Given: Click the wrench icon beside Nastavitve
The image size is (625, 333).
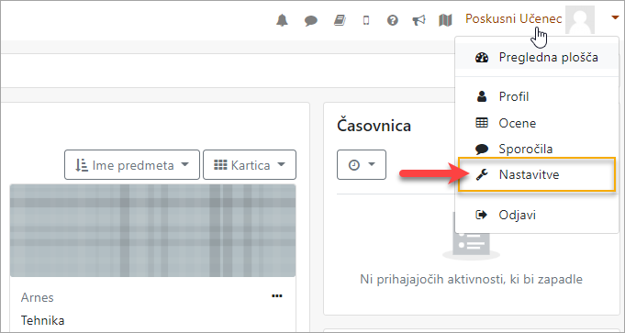Looking at the screenshot, I should click(x=482, y=174).
